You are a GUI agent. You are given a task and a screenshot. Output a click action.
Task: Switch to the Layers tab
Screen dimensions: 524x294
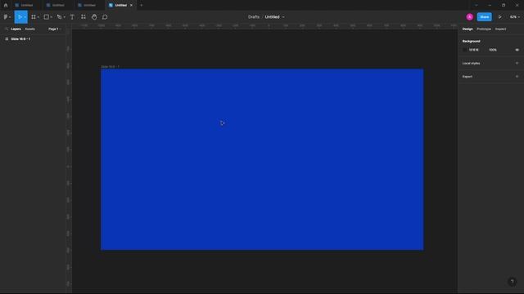point(16,29)
